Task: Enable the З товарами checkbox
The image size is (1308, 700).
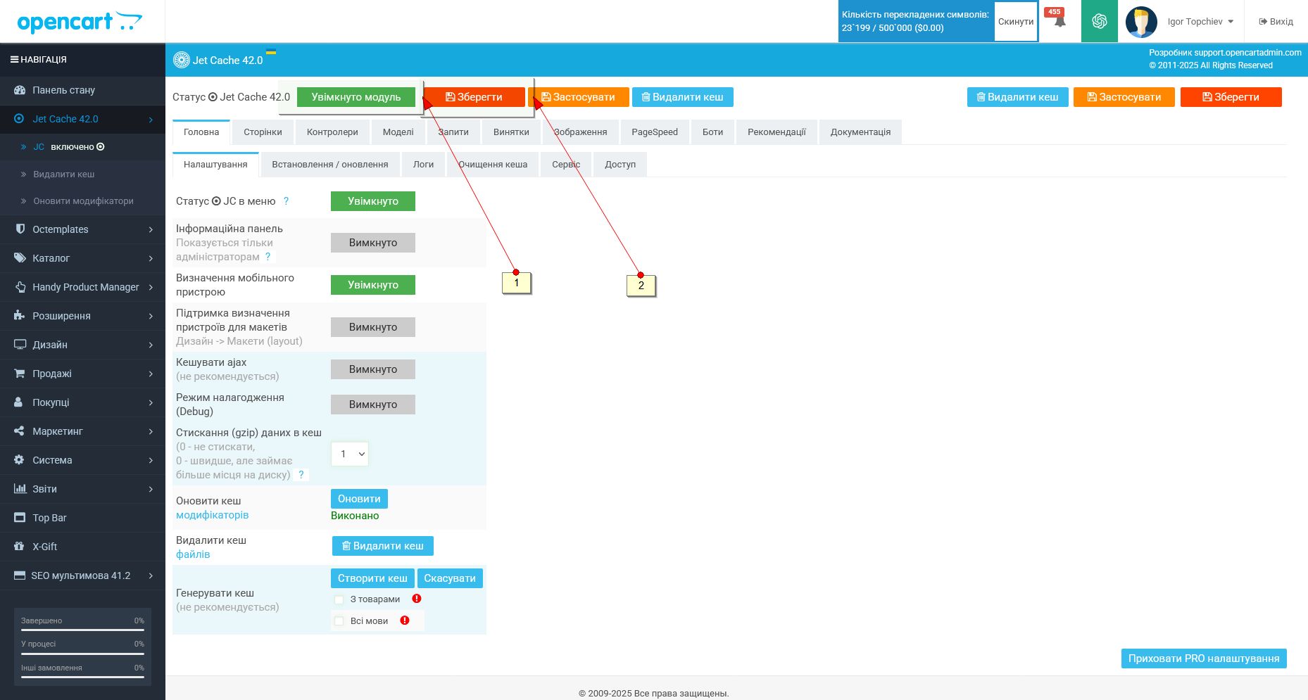Action: pos(339,599)
